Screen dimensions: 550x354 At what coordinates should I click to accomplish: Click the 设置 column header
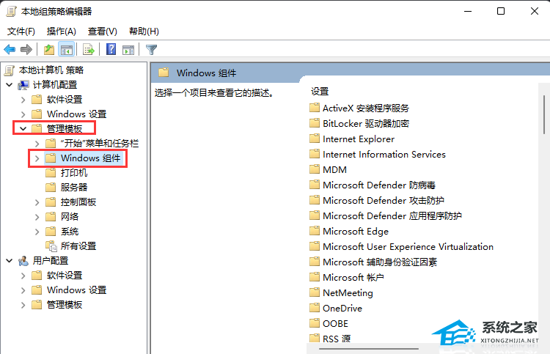(x=320, y=92)
